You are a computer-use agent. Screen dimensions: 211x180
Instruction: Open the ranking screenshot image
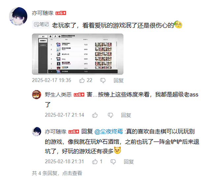(x=78, y=54)
